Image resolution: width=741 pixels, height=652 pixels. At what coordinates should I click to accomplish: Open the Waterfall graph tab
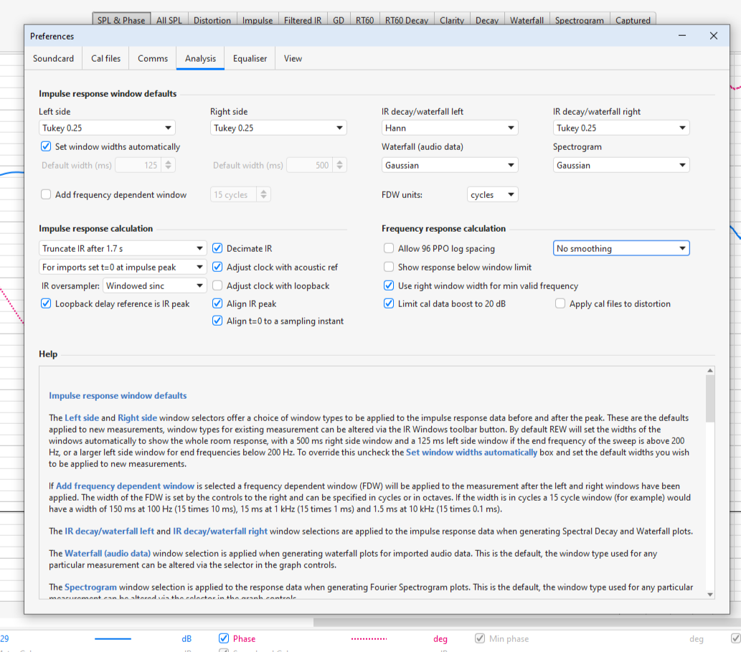[x=527, y=20]
